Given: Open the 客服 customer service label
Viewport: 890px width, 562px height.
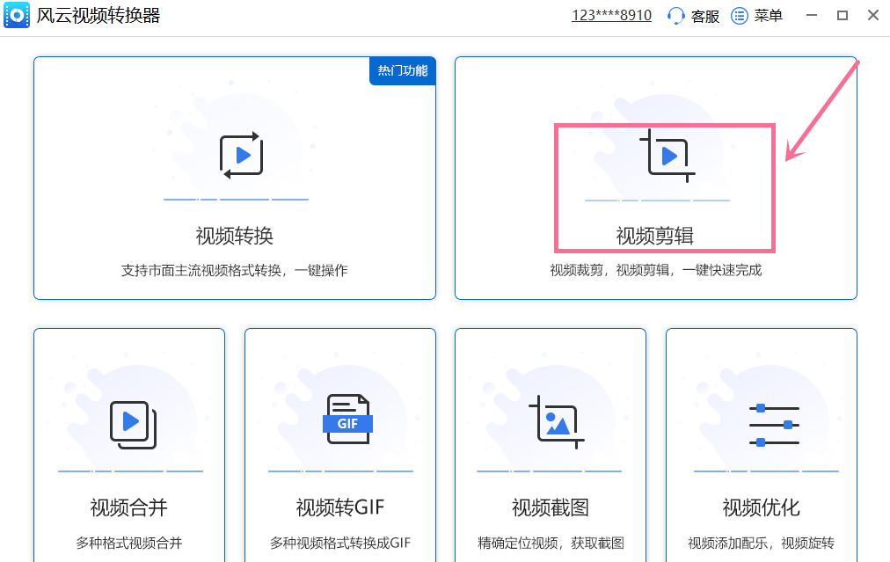Looking at the screenshot, I should coord(705,16).
